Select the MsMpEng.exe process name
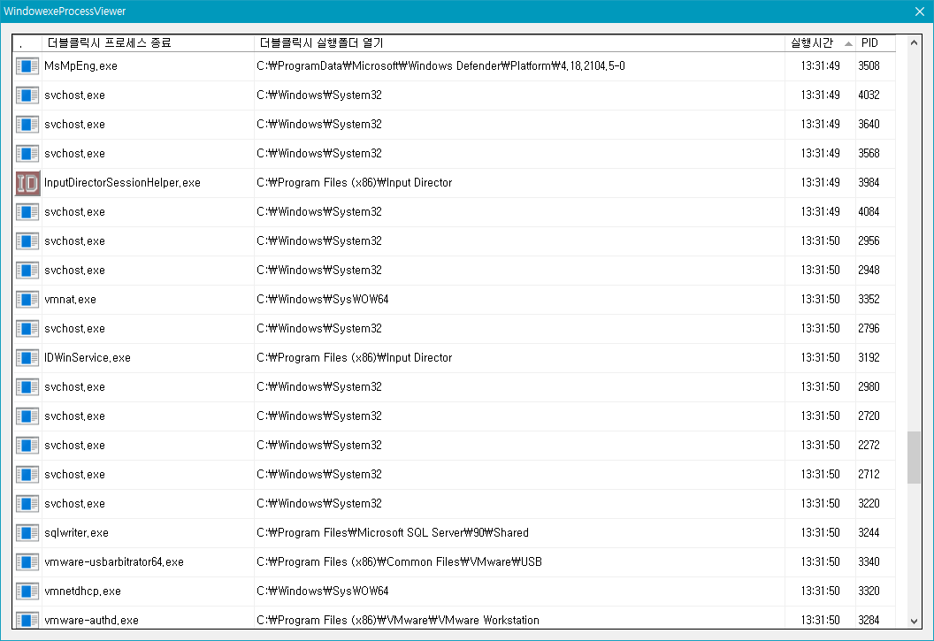 click(80, 66)
